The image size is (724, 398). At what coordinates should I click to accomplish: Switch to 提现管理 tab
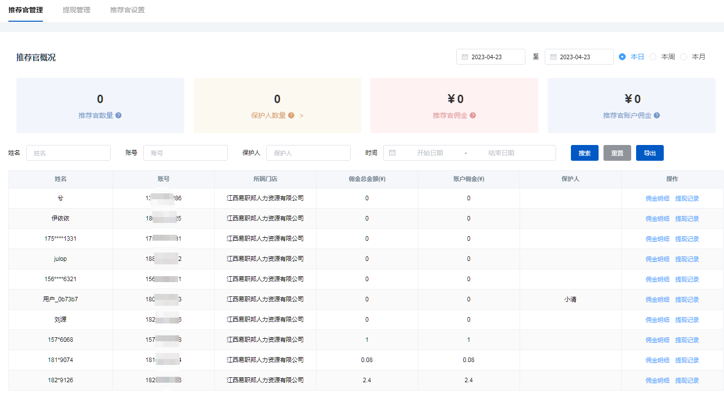click(x=77, y=10)
